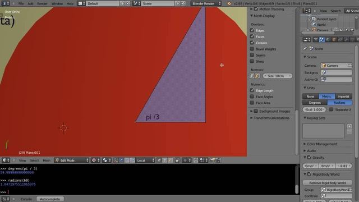
Task: Open the 3D View editor type icon
Action: coord(6,160)
